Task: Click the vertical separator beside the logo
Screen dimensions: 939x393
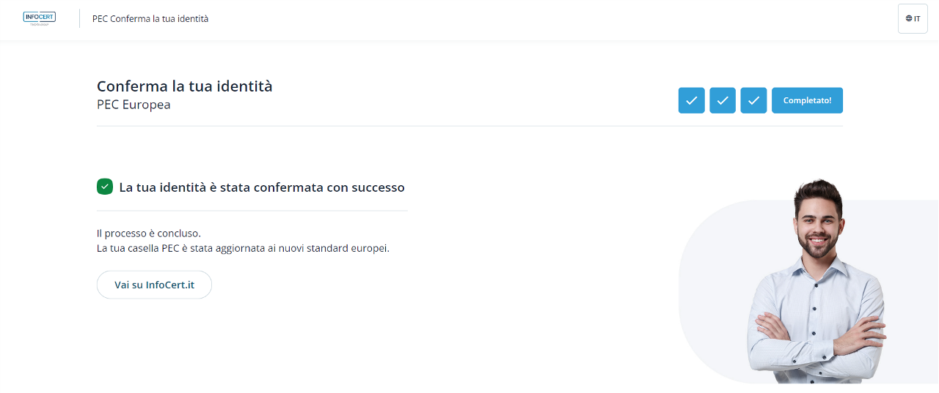Action: [x=79, y=18]
